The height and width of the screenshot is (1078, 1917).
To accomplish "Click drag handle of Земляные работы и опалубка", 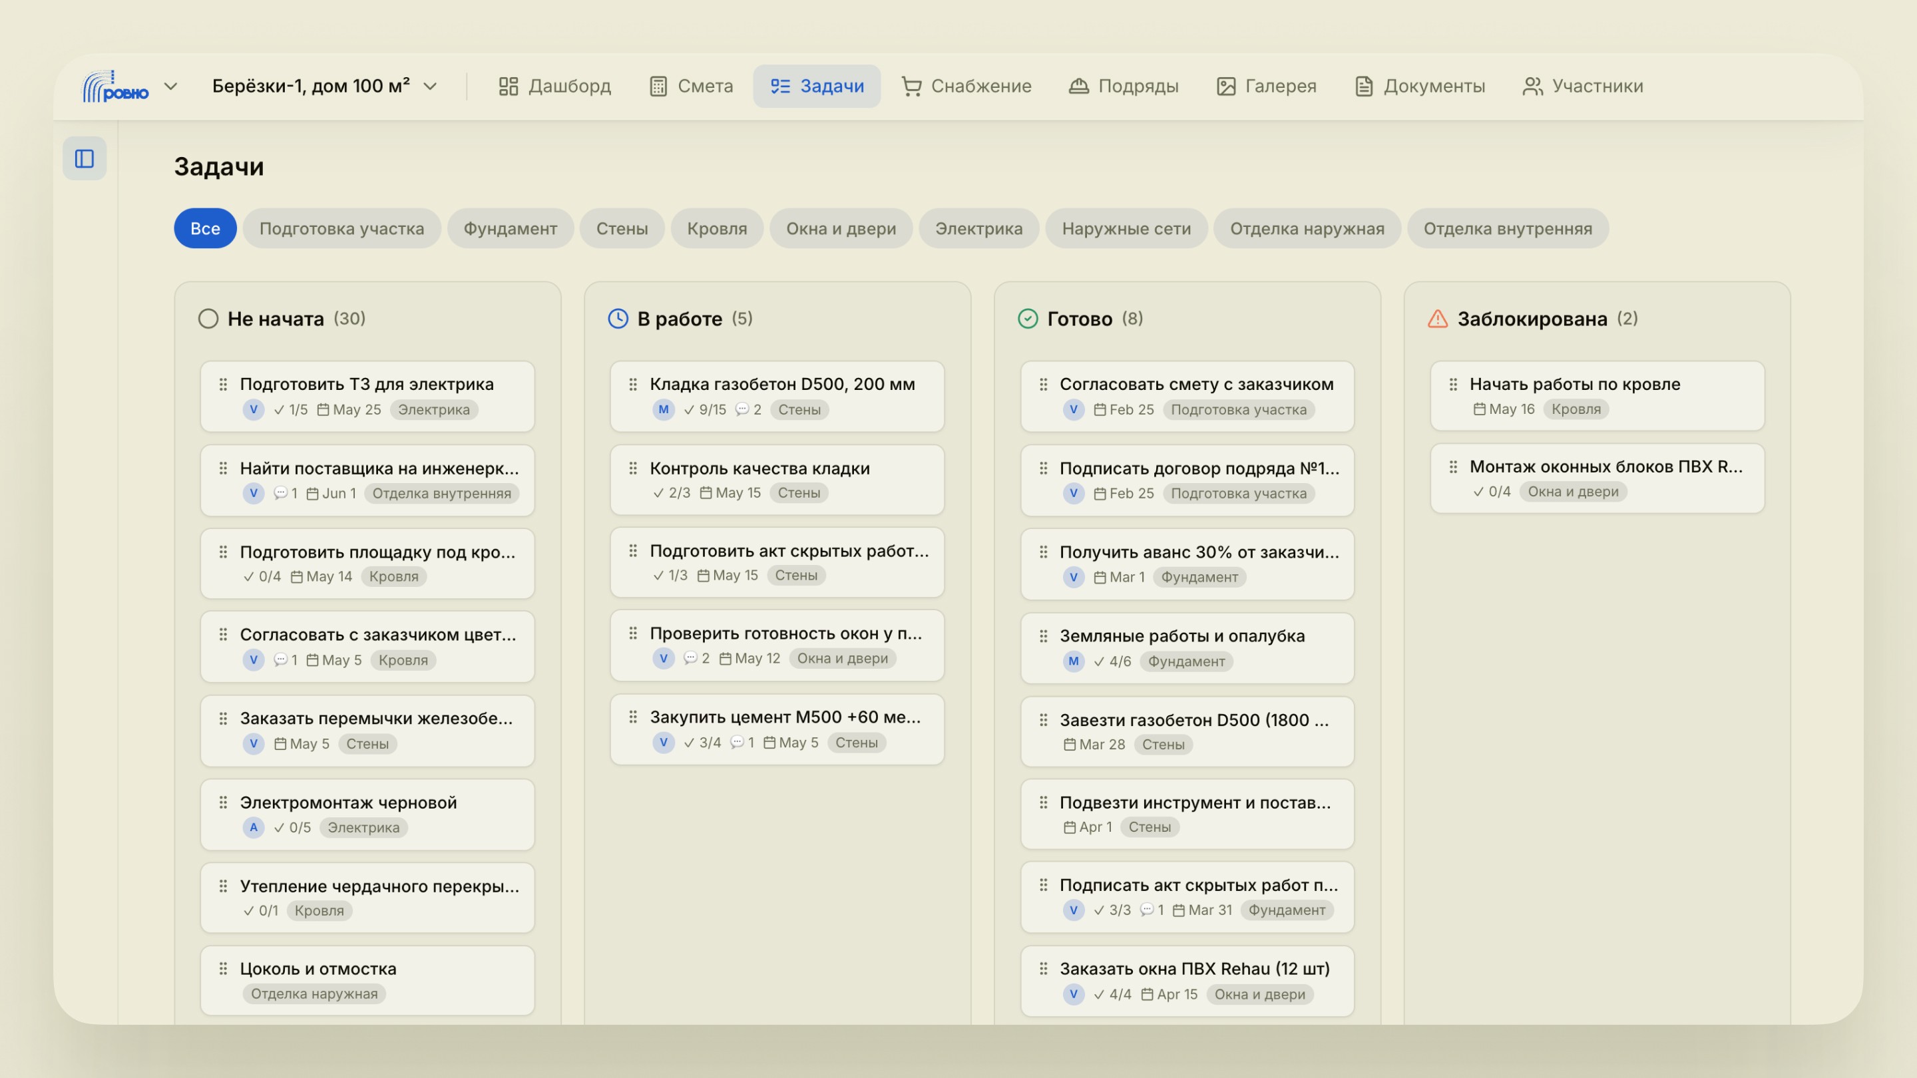I will pos(1043,635).
